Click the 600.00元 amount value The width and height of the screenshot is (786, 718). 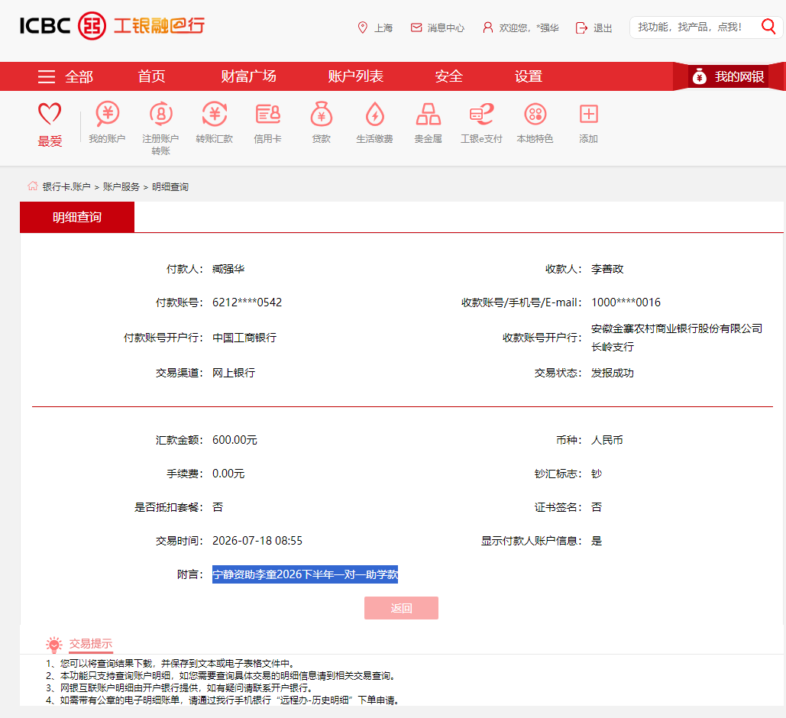pos(235,440)
